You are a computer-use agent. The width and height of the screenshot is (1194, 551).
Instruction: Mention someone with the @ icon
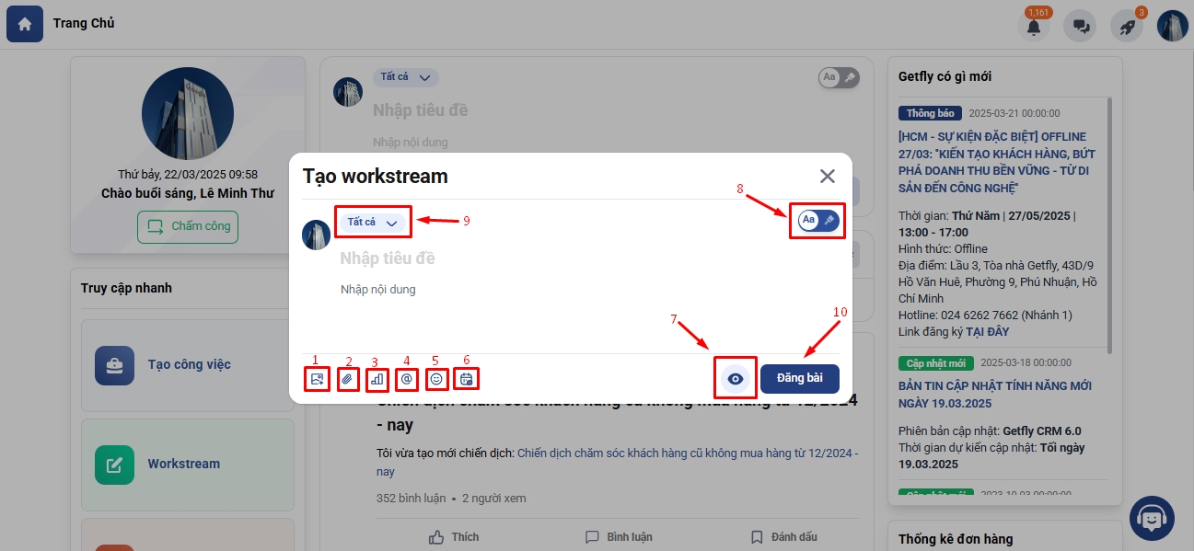[407, 378]
